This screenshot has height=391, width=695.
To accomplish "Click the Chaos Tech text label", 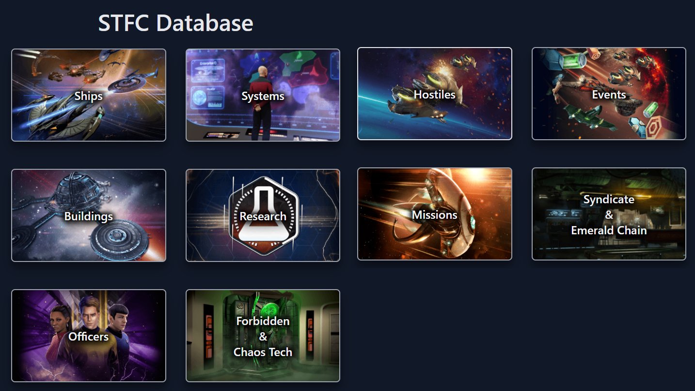I will tap(263, 352).
